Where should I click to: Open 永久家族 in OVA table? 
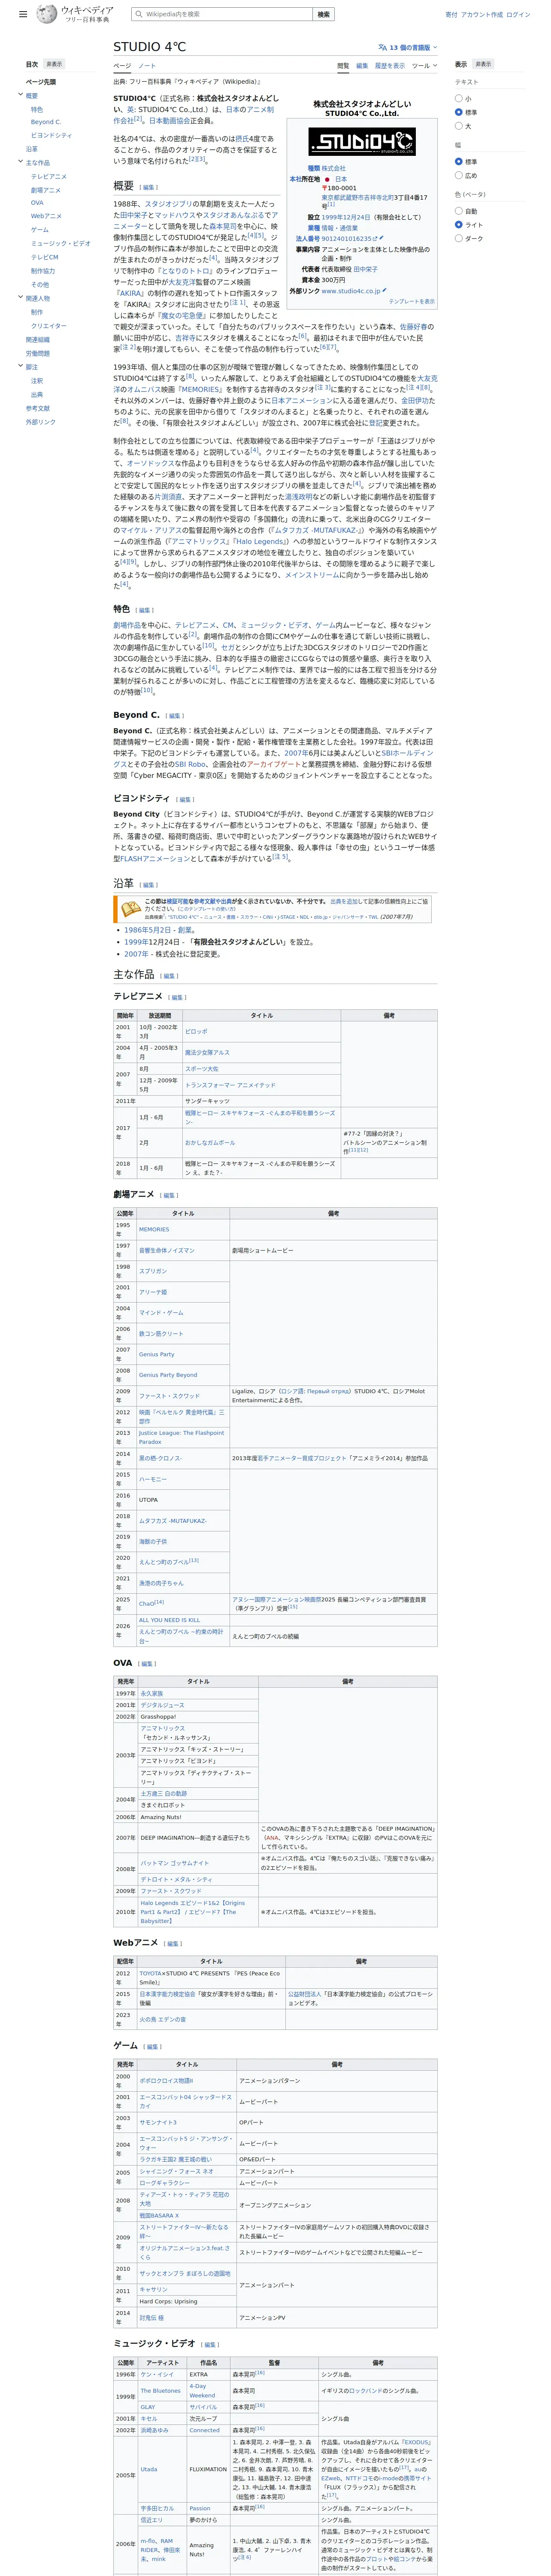coord(152,1694)
